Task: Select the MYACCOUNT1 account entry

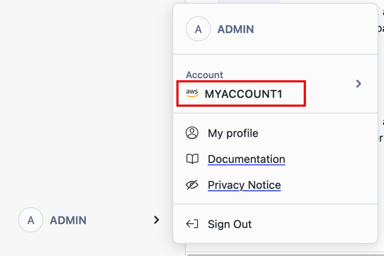Action: 243,94
